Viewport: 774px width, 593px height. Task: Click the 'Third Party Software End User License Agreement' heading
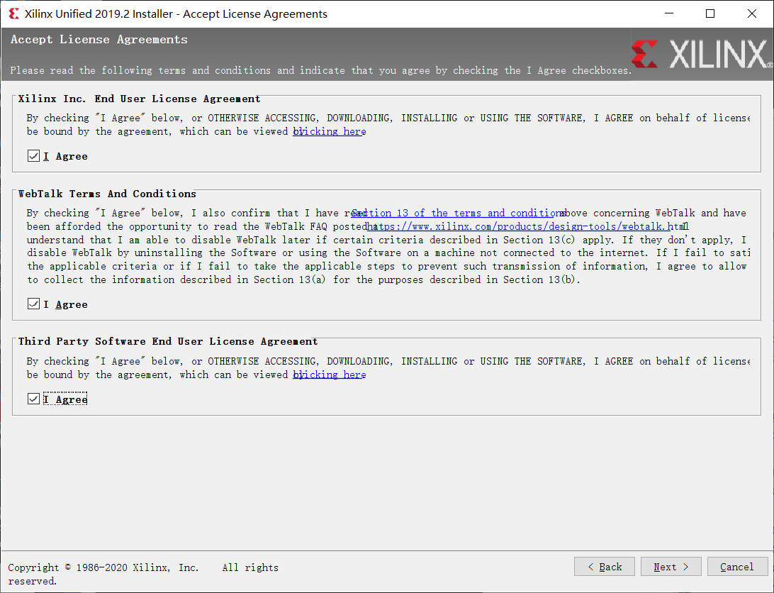(168, 341)
